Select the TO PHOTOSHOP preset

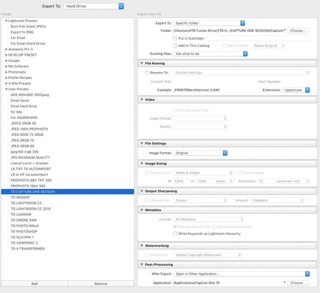pos(24,232)
